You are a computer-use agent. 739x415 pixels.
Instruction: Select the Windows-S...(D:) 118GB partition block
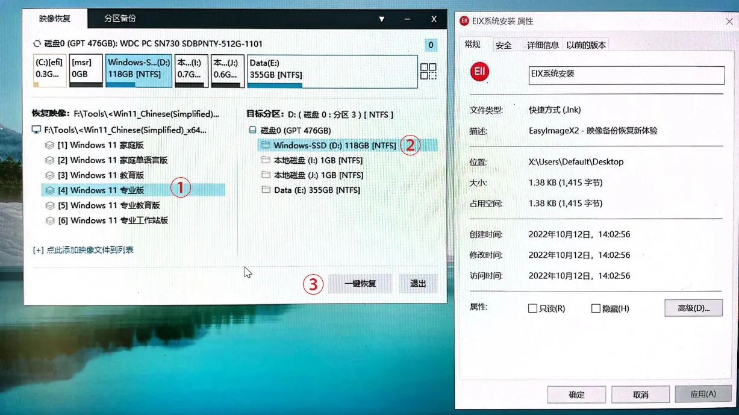click(x=138, y=70)
